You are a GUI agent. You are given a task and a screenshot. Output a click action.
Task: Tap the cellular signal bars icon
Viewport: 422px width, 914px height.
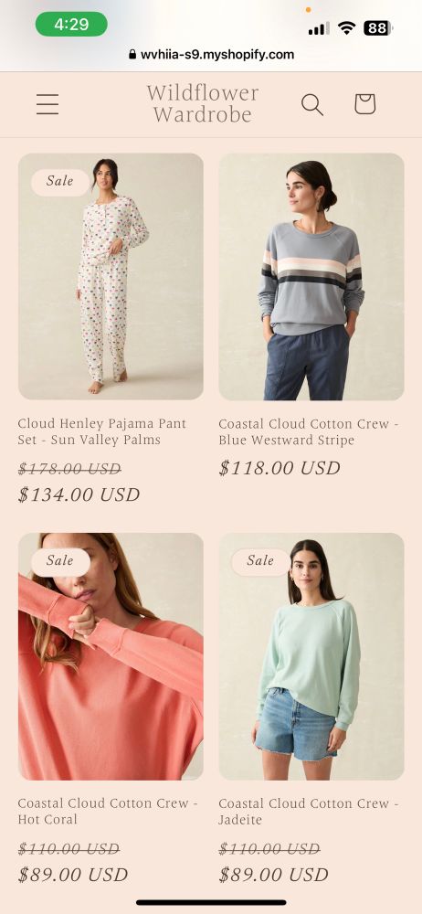pos(319,28)
